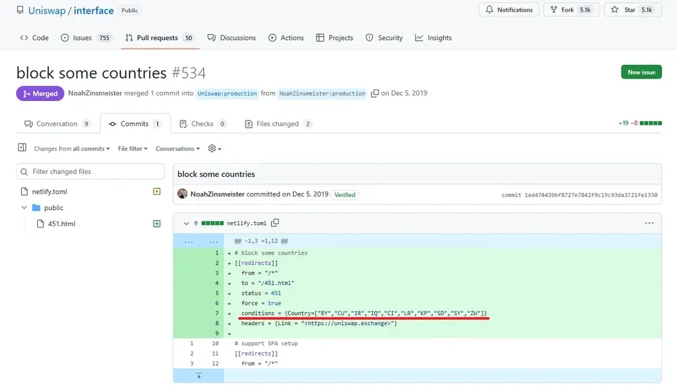Click the conditions Country line in diff
This screenshot has height=386, width=677.
pyautogui.click(x=364, y=314)
